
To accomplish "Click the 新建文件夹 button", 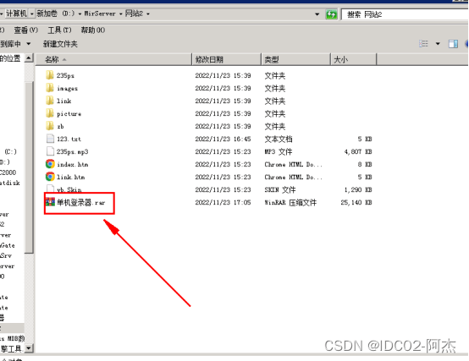I will (x=60, y=44).
